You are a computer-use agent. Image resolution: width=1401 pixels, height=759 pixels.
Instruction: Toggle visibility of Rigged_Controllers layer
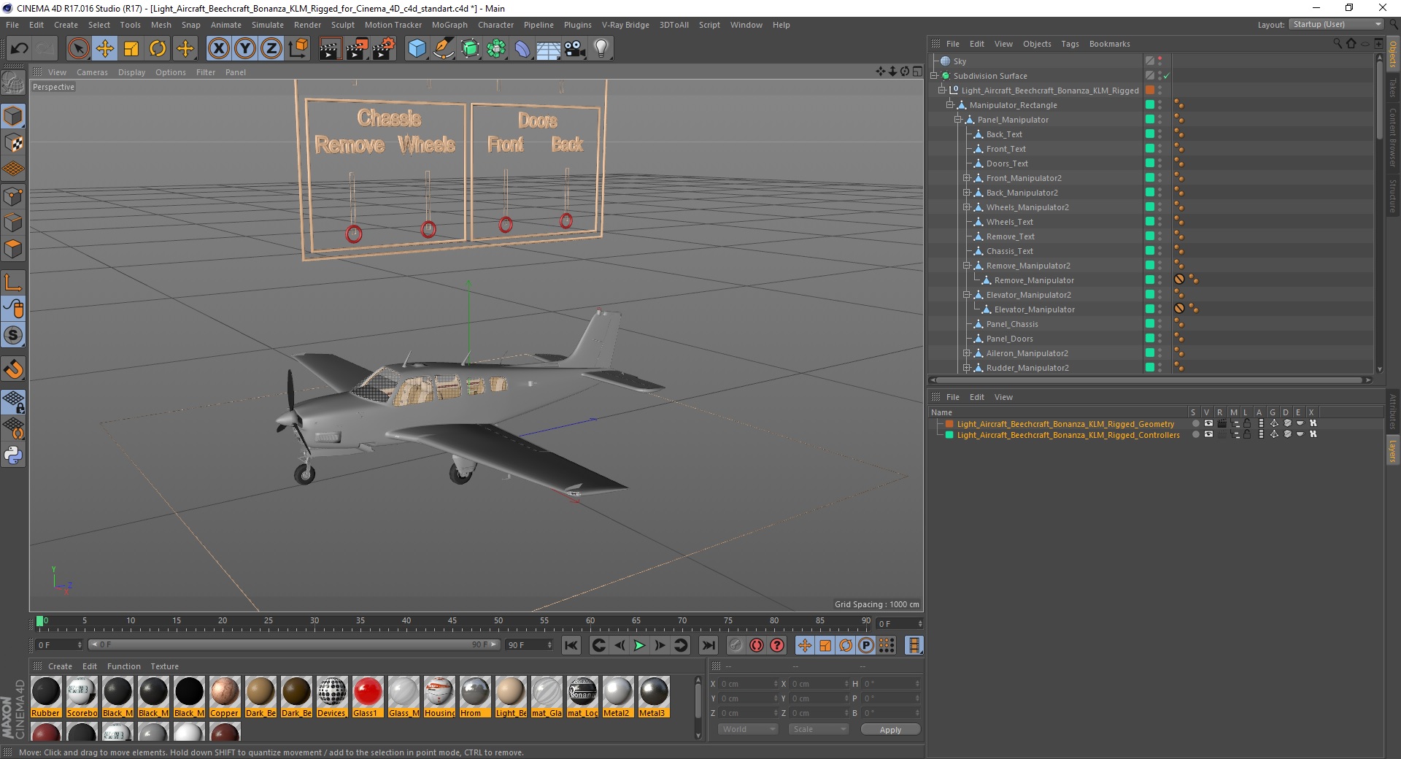click(x=1208, y=434)
